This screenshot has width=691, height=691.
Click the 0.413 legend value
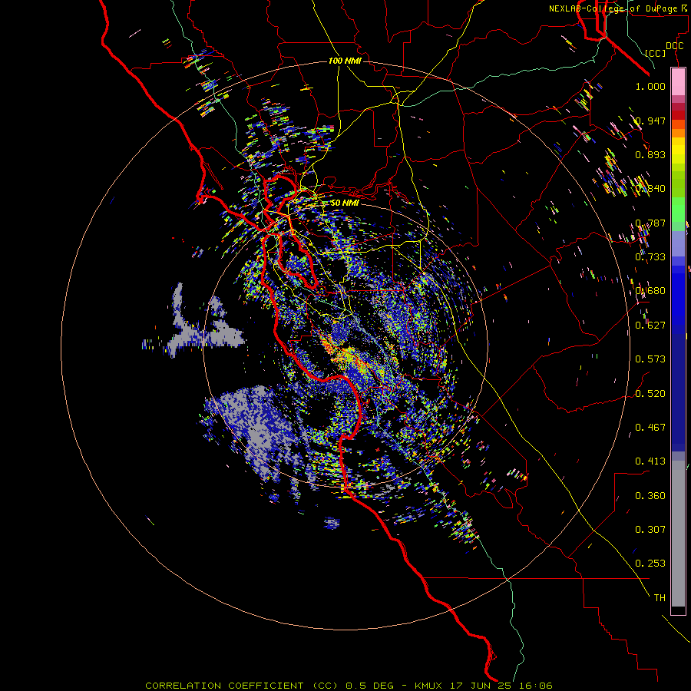pos(650,461)
